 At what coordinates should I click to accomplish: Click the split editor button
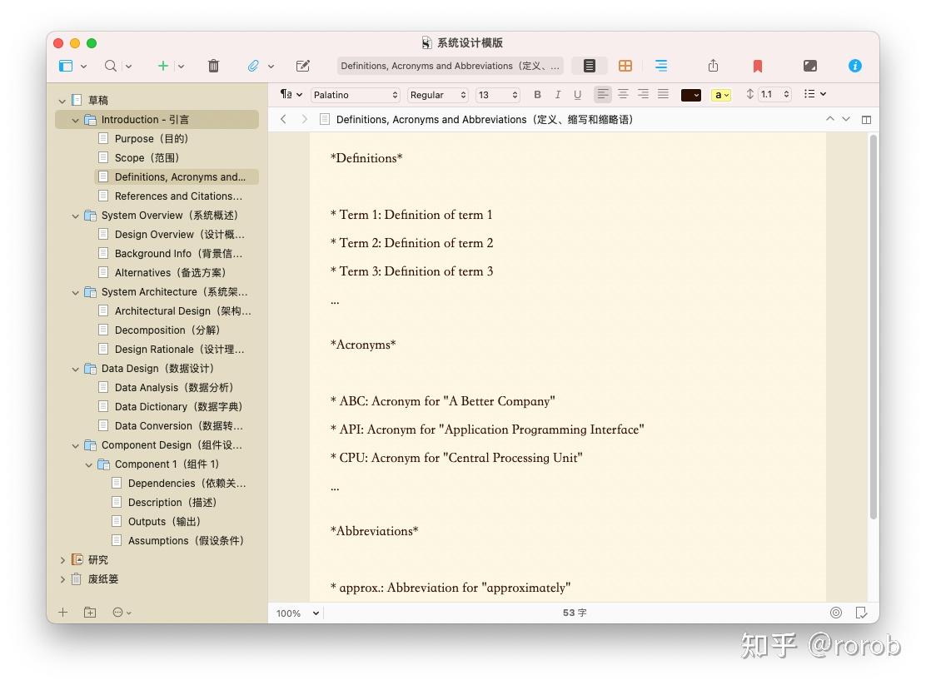pyautogui.click(x=866, y=120)
